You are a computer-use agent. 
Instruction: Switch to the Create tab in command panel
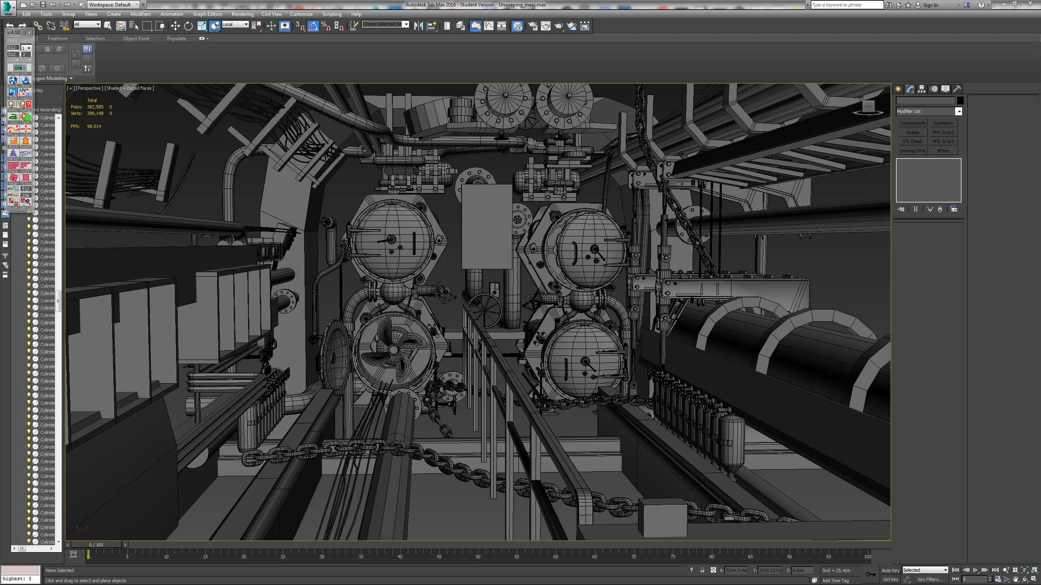pos(898,89)
